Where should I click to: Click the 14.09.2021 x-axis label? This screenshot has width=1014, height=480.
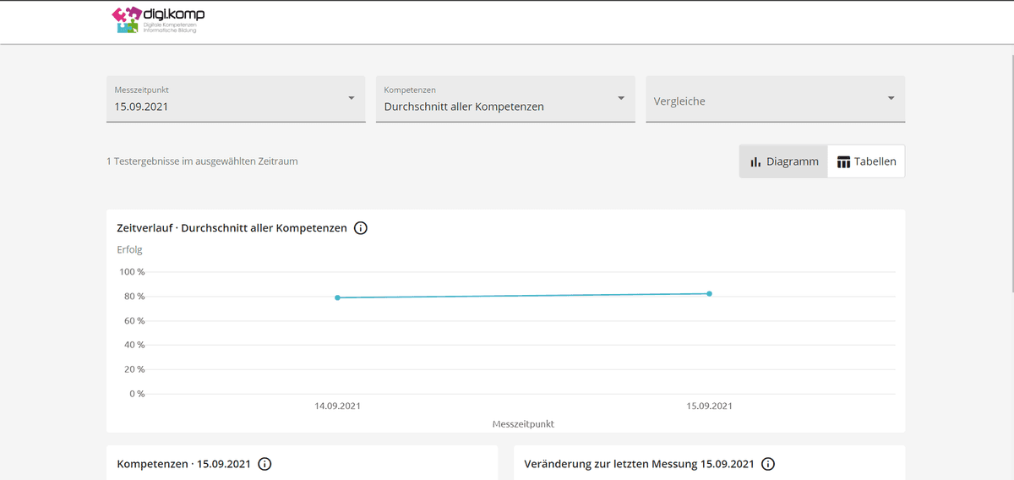coord(337,406)
